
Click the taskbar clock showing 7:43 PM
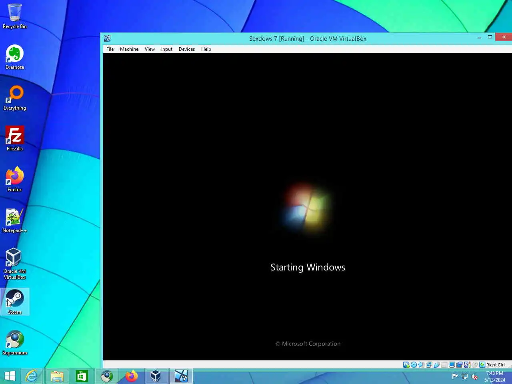tap(495, 376)
